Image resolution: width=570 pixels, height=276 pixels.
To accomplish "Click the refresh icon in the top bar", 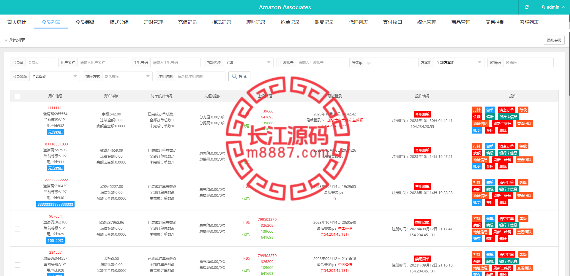I will pyautogui.click(x=527, y=7).
